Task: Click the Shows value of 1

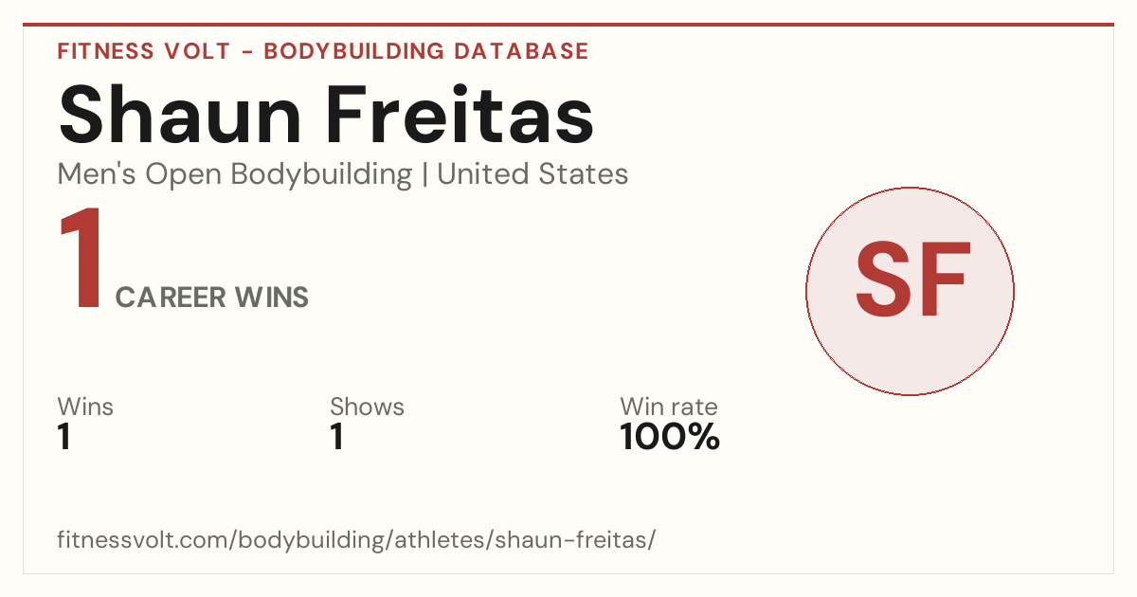Action: click(x=336, y=438)
